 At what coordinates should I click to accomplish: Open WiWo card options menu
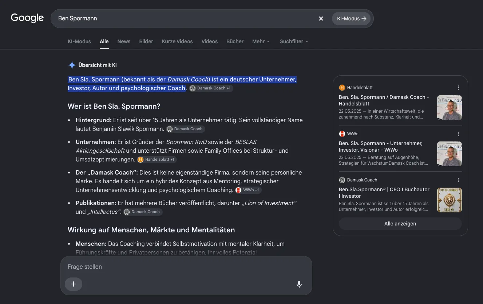(459, 134)
